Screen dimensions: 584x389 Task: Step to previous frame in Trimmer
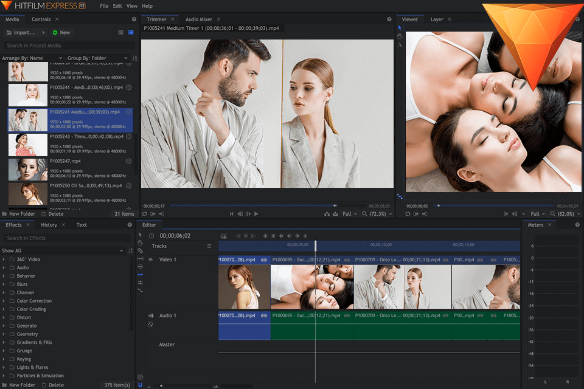[240, 214]
